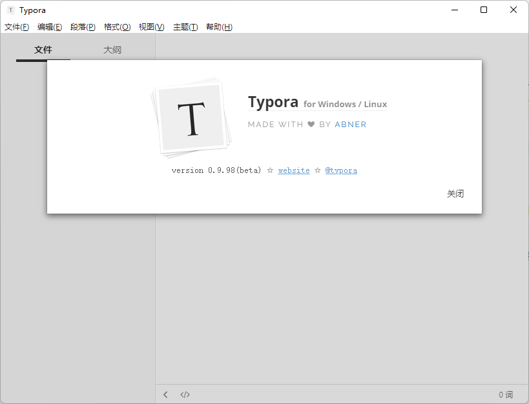Switch to the 大纲 outline tab
529x404 pixels.
tap(112, 49)
